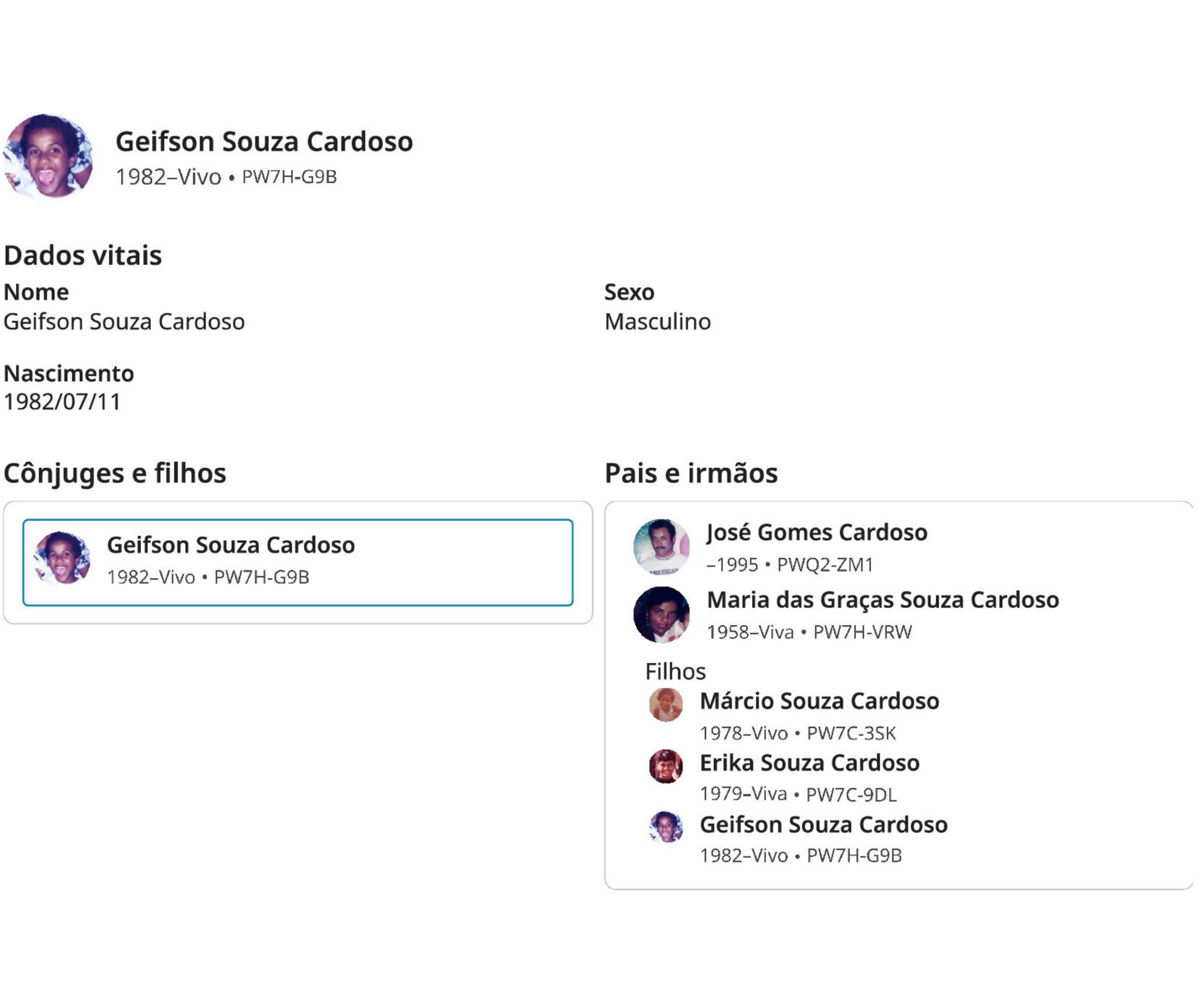Click Geifson's large header profile photo

(48, 156)
